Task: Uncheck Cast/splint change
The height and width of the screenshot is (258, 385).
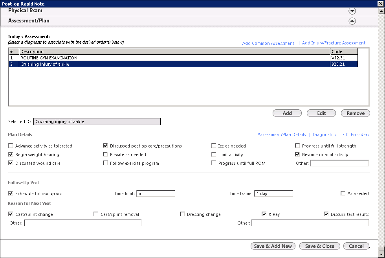Action: tap(11, 214)
